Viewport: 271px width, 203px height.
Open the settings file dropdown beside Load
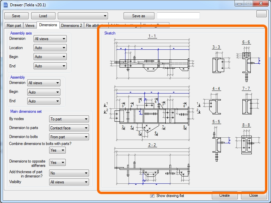click(83, 16)
